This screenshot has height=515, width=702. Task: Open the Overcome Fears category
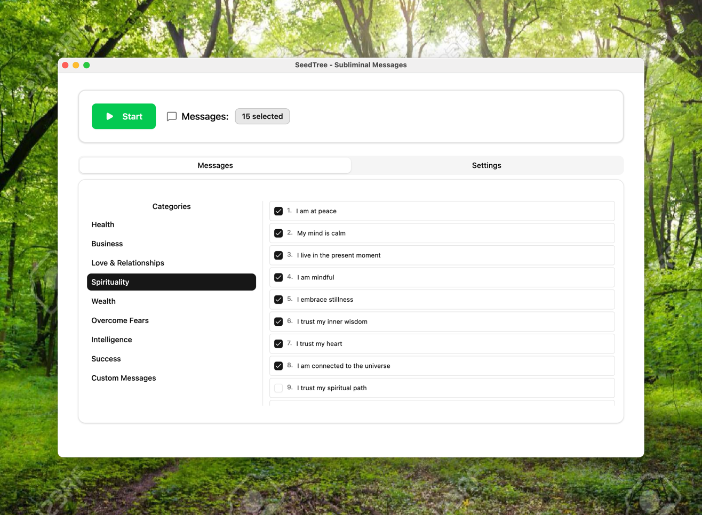click(x=120, y=320)
